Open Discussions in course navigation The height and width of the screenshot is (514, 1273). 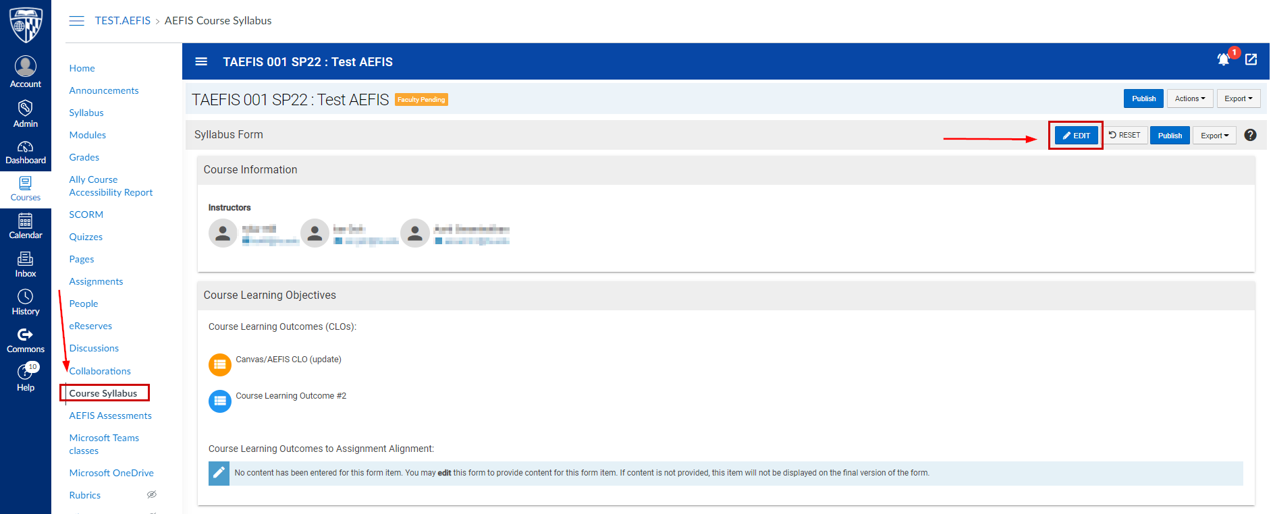[x=94, y=348]
